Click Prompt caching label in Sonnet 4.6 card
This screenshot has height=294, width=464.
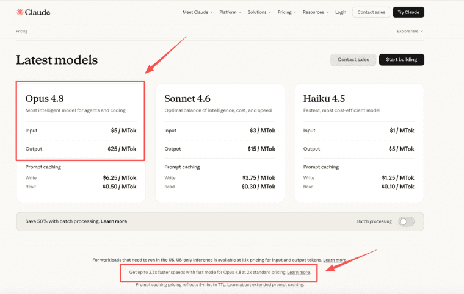(182, 167)
